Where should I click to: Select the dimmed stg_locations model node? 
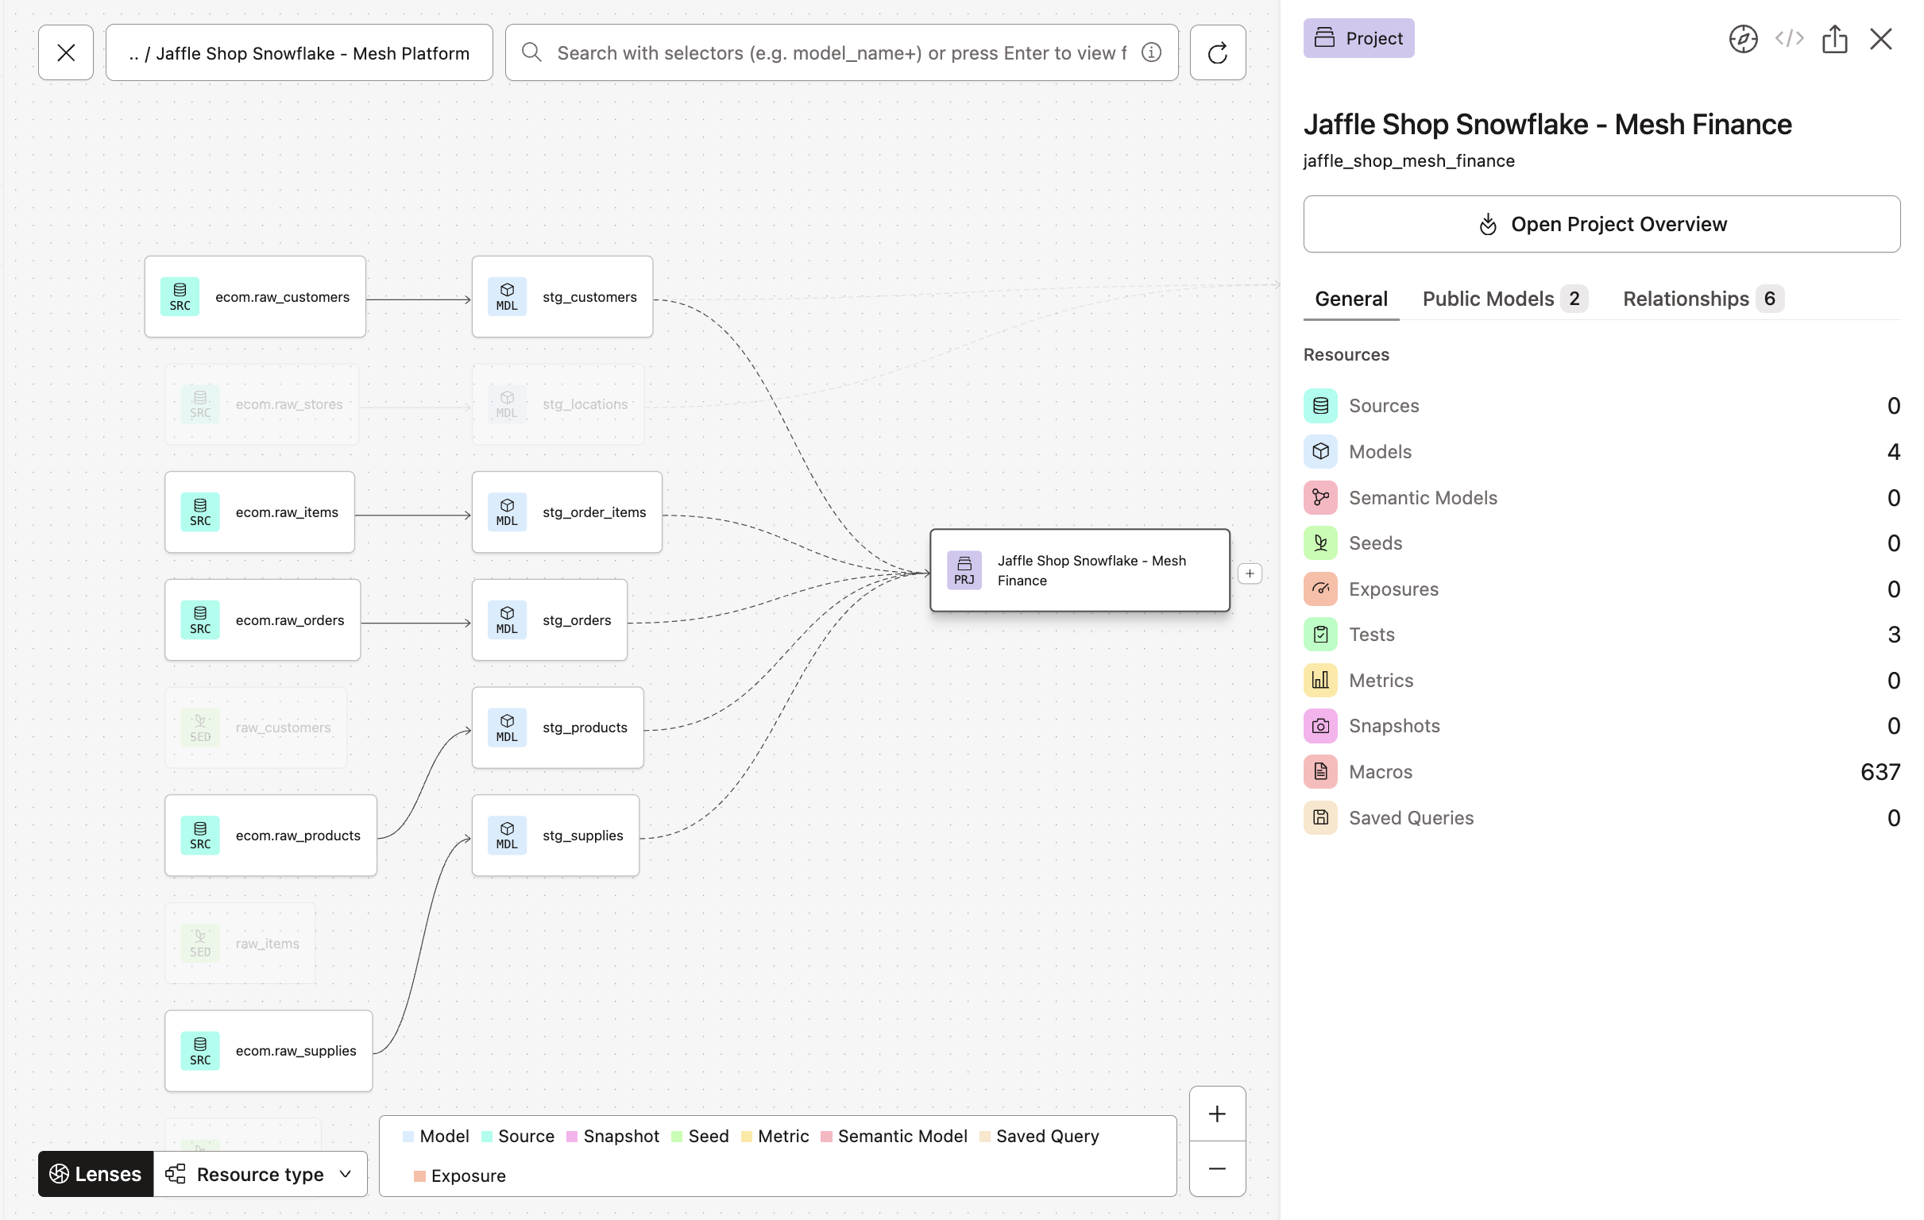(x=558, y=405)
